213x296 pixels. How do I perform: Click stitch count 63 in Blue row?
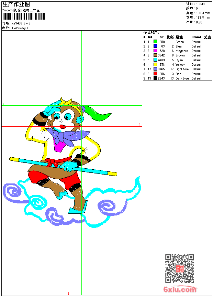point(163,46)
